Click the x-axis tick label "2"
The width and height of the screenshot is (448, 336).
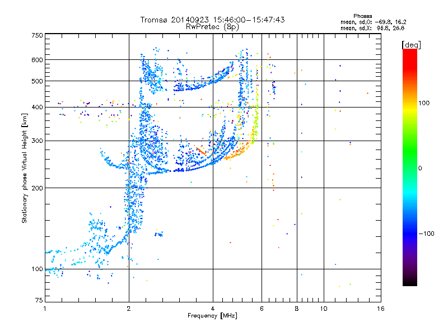129,309
